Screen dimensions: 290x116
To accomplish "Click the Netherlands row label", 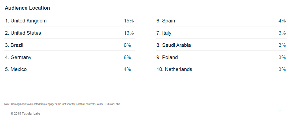I will click(174, 69).
